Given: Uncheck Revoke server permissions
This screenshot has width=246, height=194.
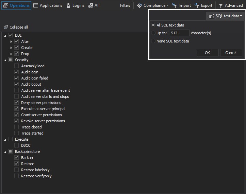Looking at the screenshot, I should click(x=16, y=121).
